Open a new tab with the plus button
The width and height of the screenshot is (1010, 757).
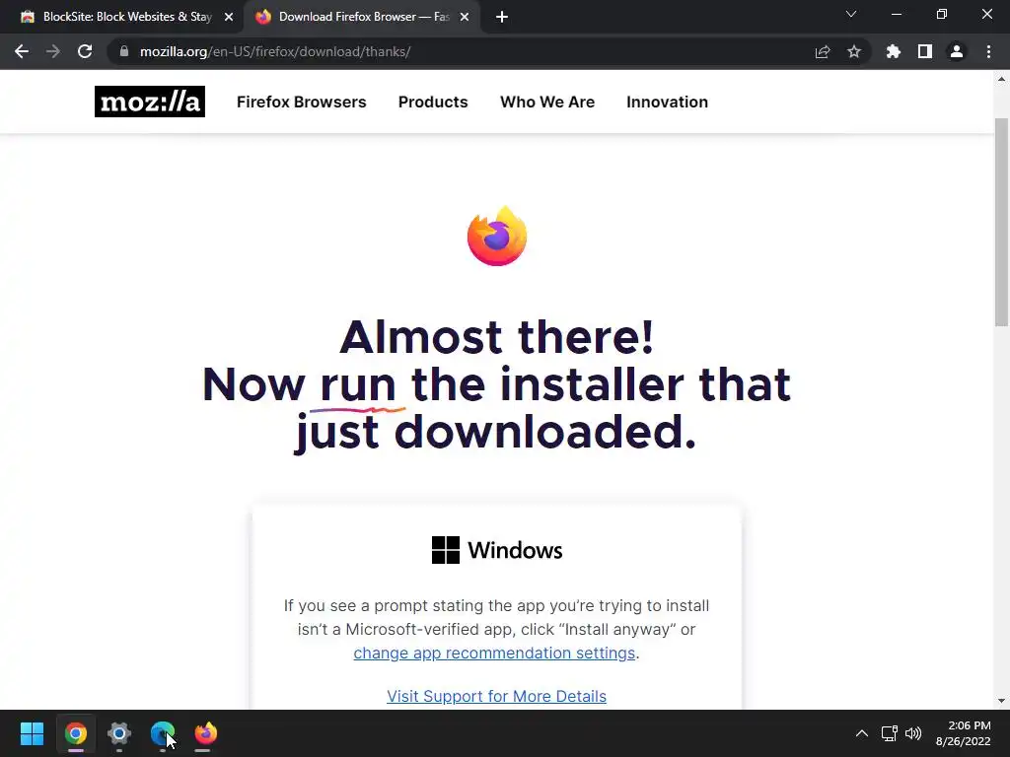(502, 17)
